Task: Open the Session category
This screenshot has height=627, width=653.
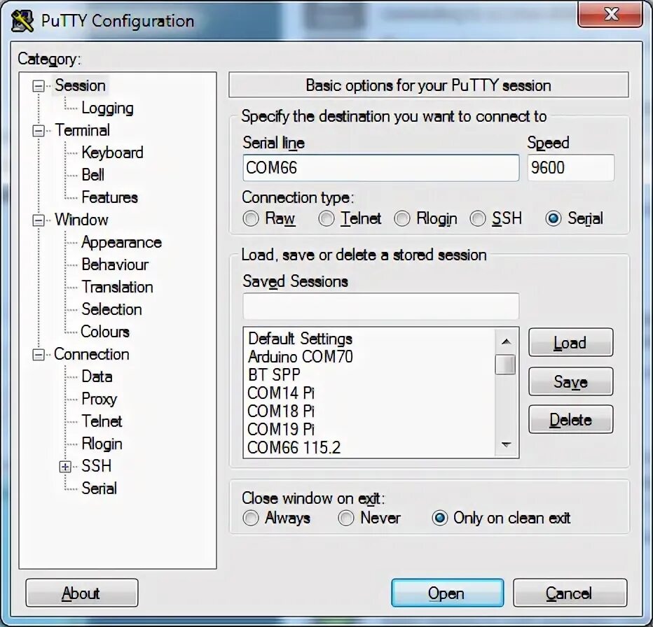Action: tap(80, 85)
